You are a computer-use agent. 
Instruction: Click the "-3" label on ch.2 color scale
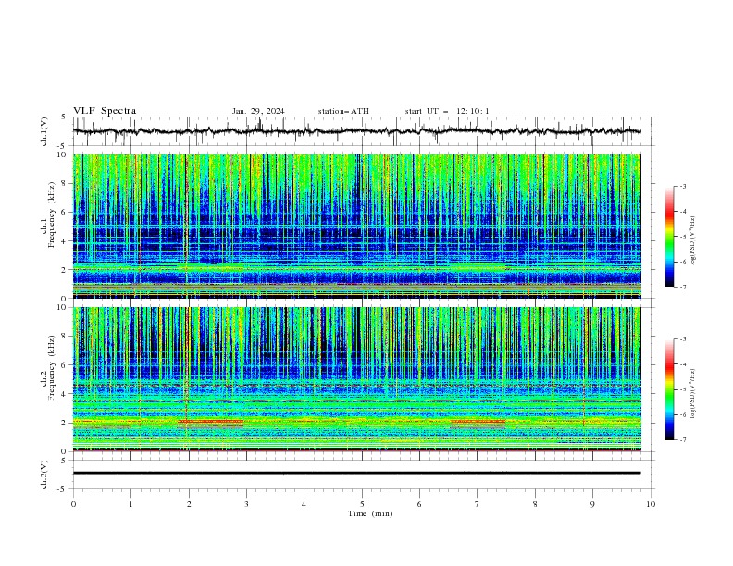(x=682, y=339)
